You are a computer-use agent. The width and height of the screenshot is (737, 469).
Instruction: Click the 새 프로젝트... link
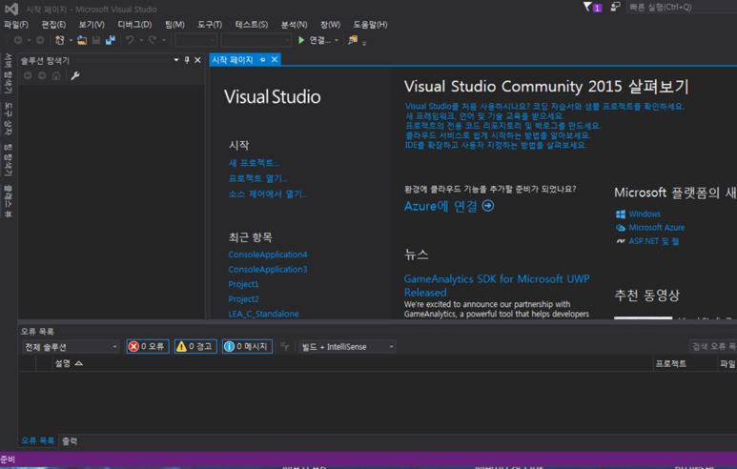254,163
